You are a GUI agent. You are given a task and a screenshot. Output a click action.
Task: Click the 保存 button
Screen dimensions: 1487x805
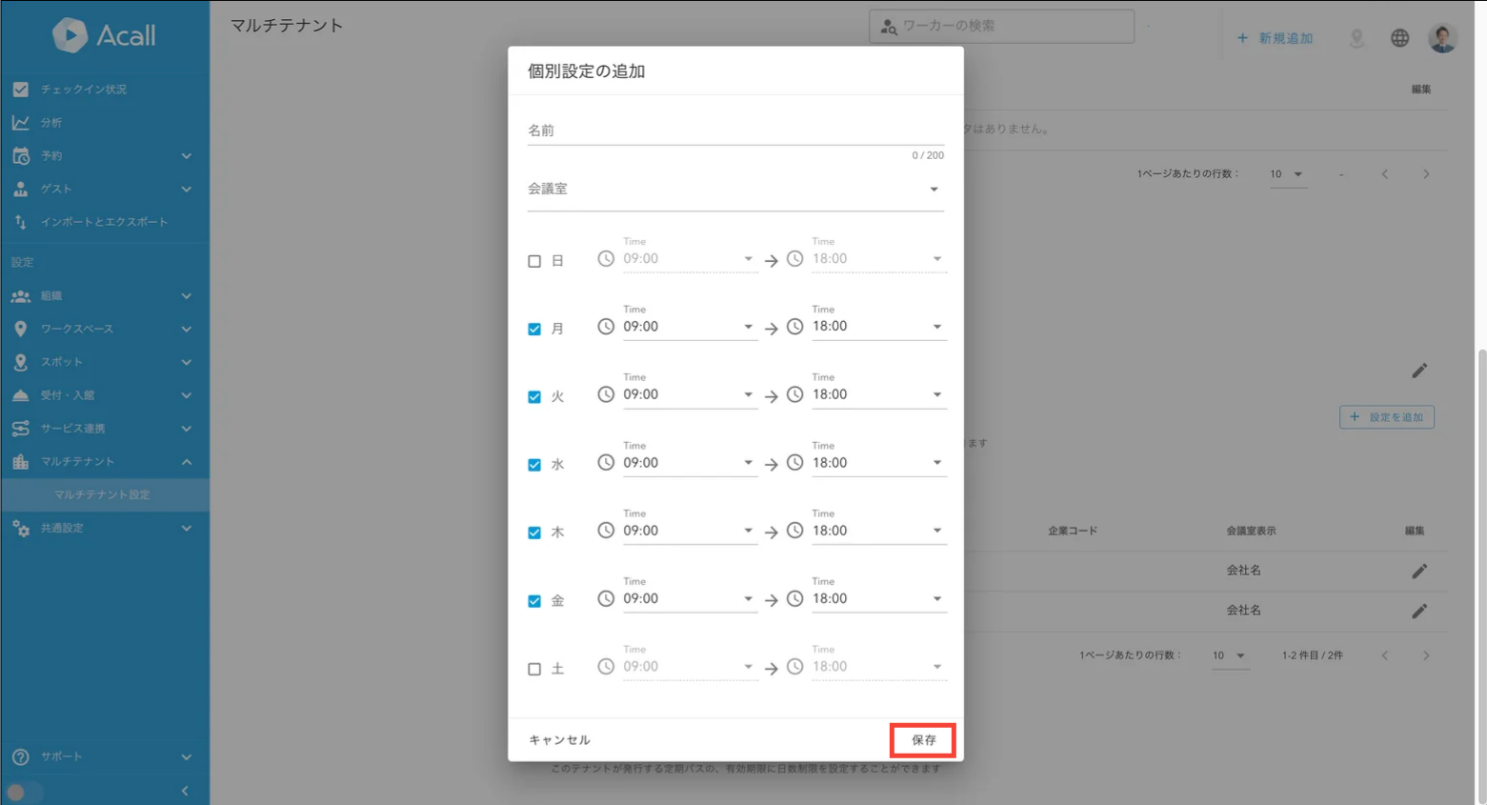coord(923,740)
